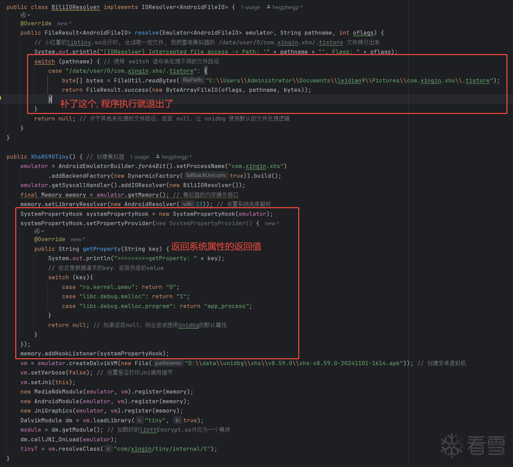Click the "filePath:" parameter hint in readBytes

(193, 80)
